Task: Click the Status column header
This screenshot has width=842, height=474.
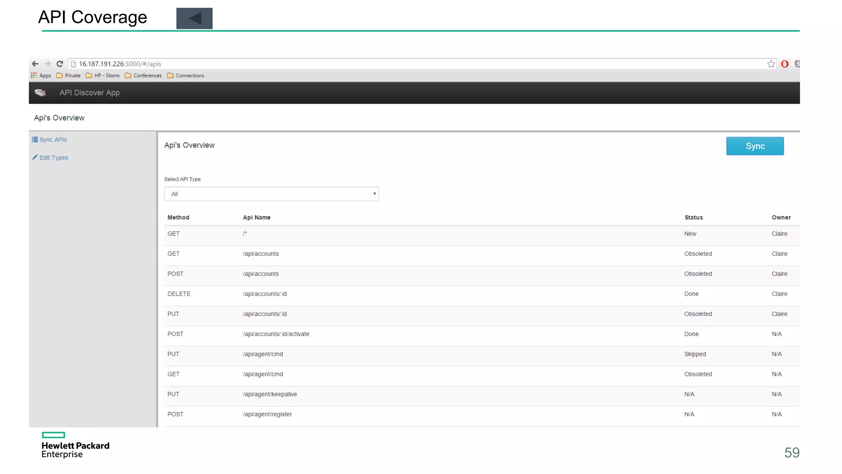Action: click(x=694, y=217)
